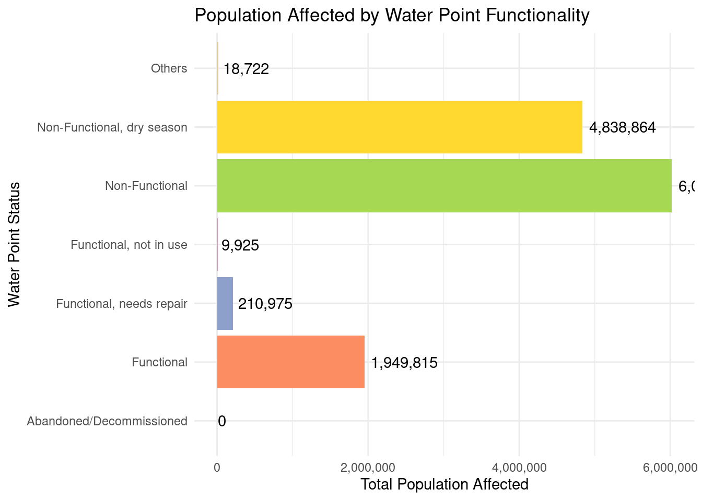Click the 1,949,815 value label

[404, 363]
